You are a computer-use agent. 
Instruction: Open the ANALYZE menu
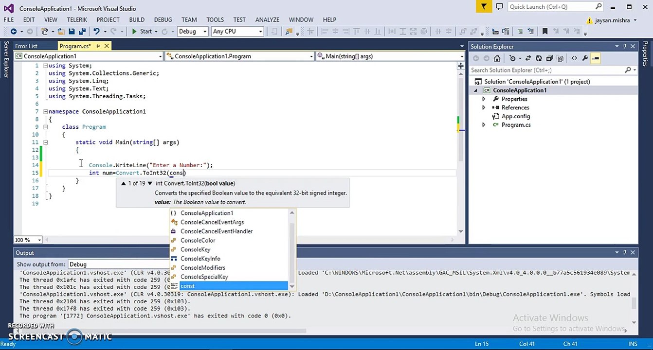[267, 20]
